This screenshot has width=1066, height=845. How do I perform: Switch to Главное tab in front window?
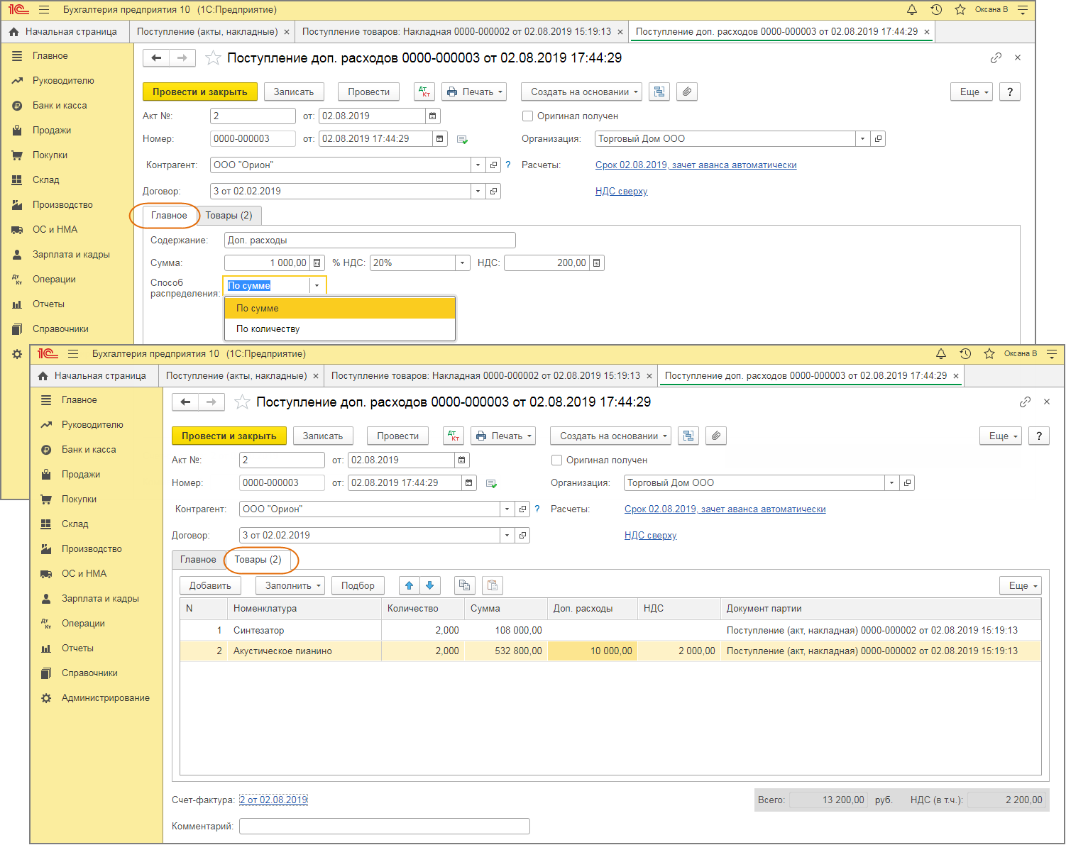(x=198, y=560)
